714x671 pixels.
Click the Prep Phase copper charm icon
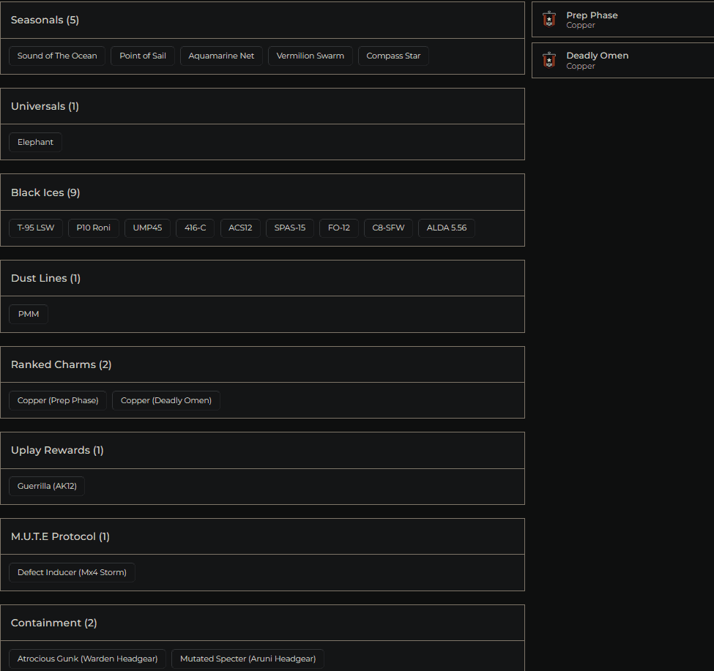(x=548, y=20)
